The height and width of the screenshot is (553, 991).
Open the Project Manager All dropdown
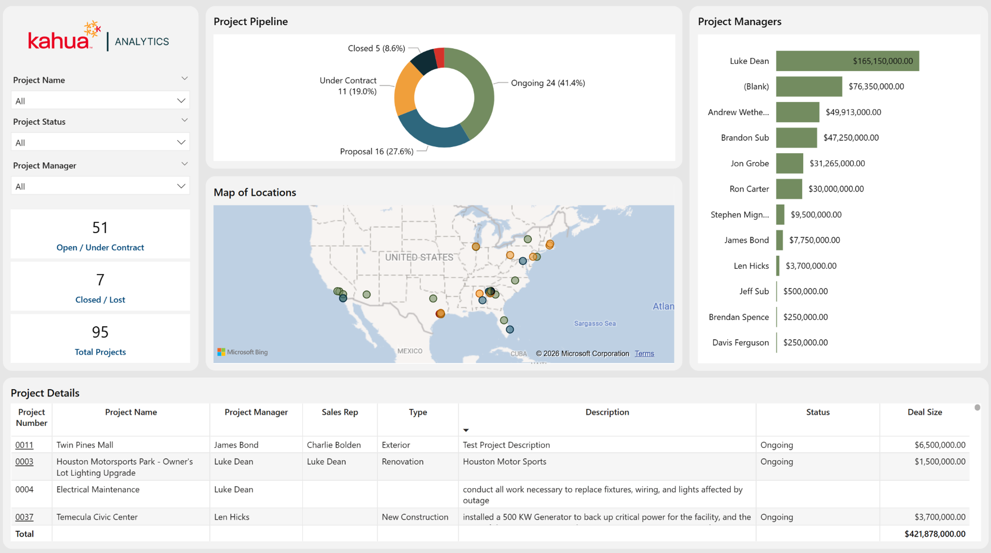click(x=100, y=186)
